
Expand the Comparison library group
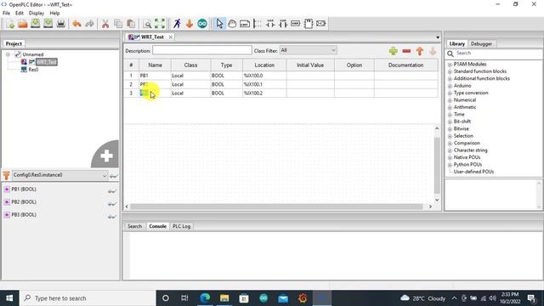(450, 144)
